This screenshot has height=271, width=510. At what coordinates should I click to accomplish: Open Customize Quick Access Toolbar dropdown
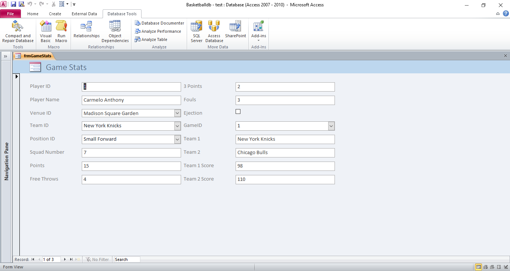point(74,4)
